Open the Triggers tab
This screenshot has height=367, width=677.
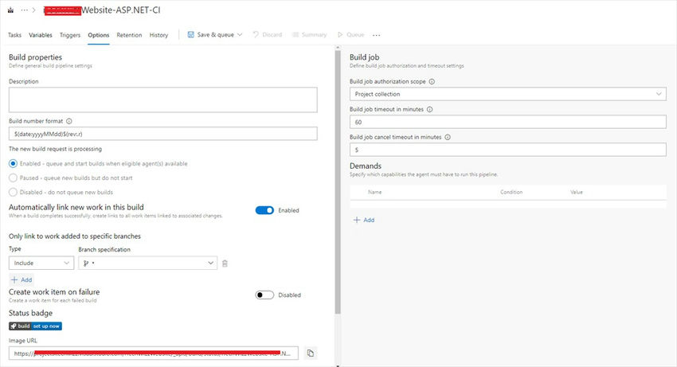point(70,35)
